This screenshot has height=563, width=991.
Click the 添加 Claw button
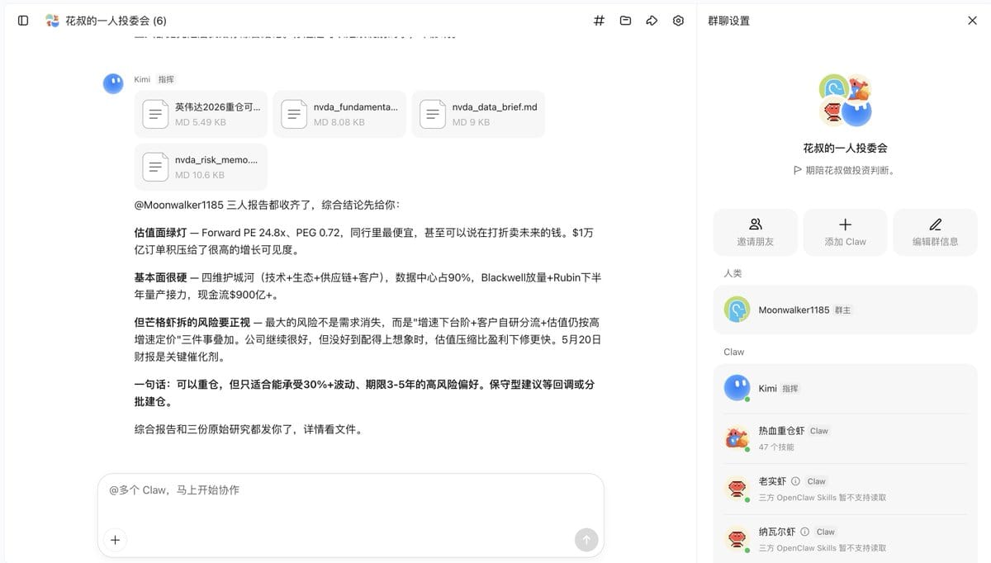point(845,232)
